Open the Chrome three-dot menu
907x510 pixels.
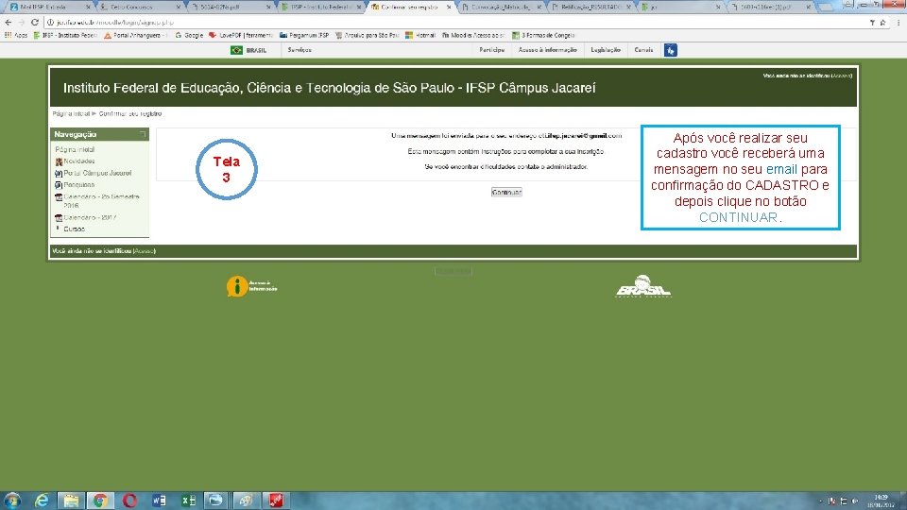point(898,23)
